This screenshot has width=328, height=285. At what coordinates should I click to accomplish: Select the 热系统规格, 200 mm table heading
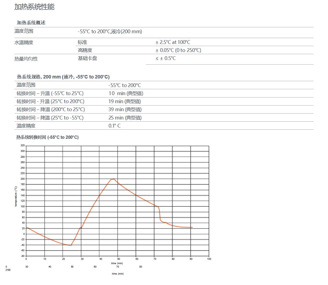click(63, 77)
